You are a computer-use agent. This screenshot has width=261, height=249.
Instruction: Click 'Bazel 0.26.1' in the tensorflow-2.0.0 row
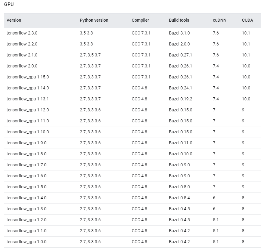[x=180, y=66]
